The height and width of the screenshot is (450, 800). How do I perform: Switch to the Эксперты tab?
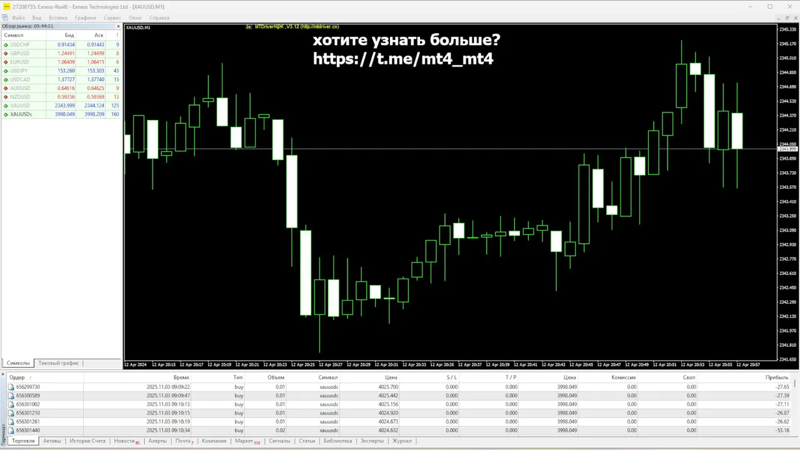[372, 441]
